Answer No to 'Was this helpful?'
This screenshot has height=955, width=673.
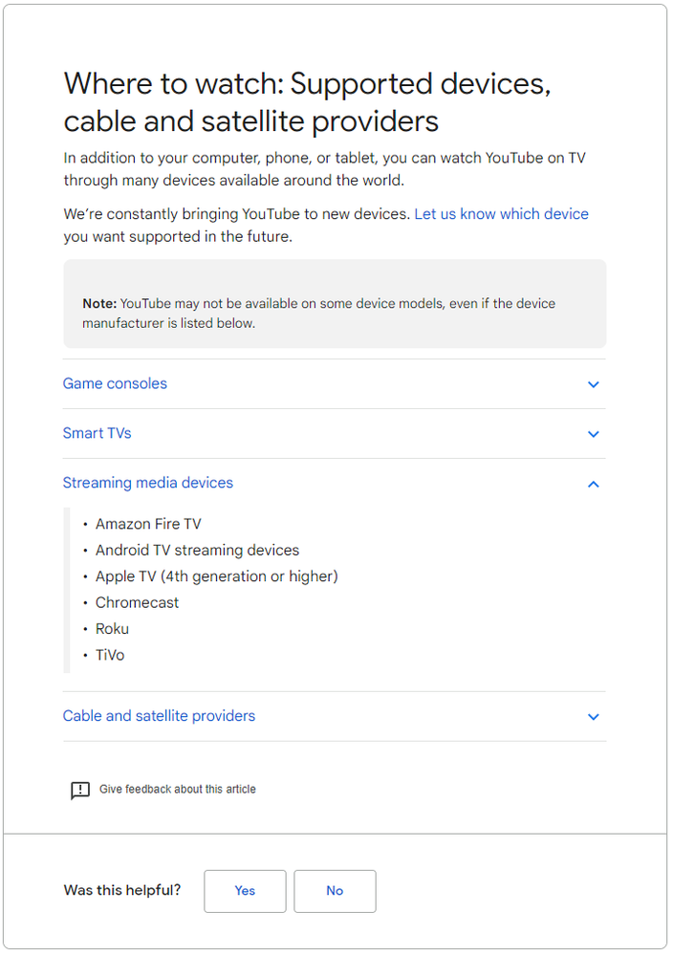335,891
